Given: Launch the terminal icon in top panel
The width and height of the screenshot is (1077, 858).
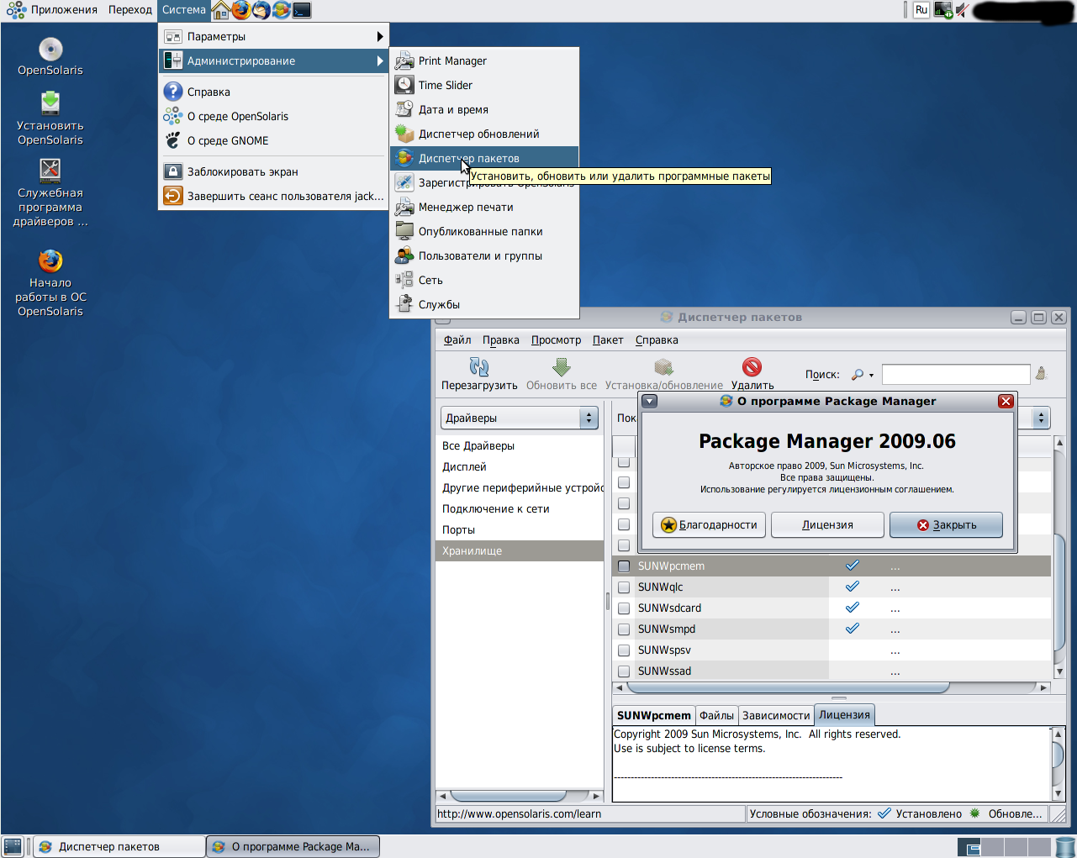Looking at the screenshot, I should click(x=302, y=10).
